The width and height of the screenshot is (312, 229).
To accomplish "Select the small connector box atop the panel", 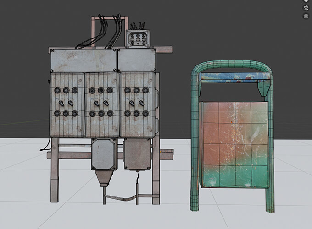I will coord(138,39).
